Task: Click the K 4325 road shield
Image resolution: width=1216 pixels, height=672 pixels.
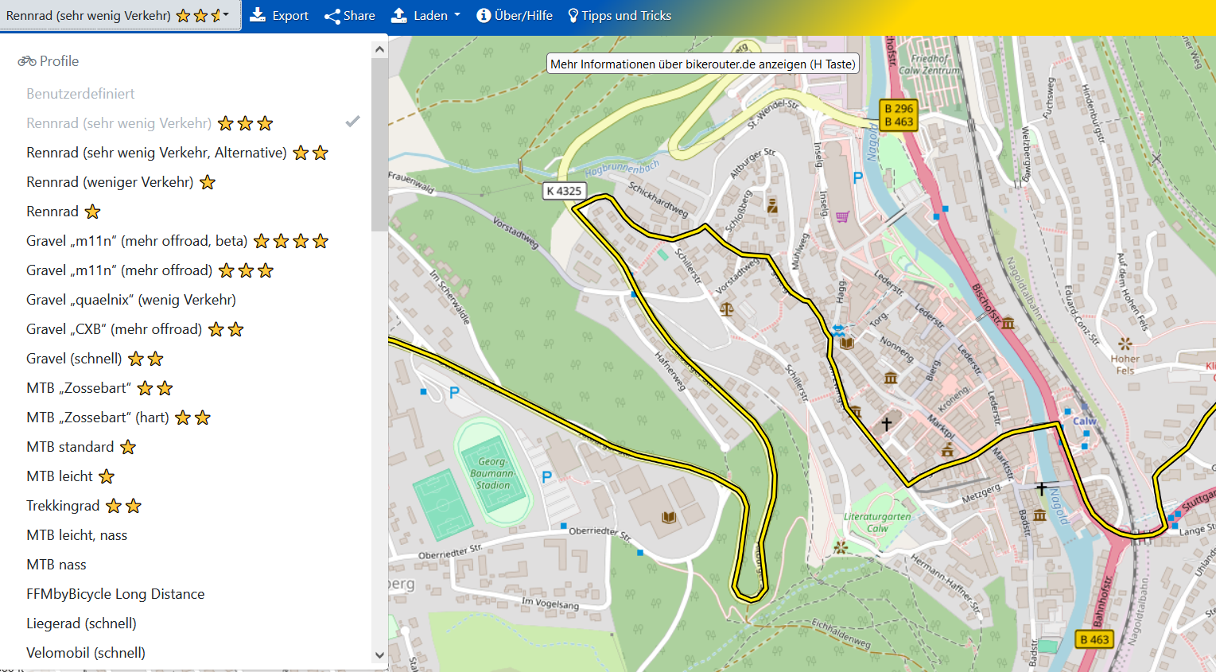Action: [x=564, y=191]
